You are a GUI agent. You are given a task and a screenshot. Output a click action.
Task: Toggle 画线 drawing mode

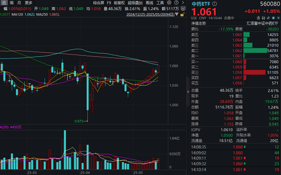click(x=150, y=3)
